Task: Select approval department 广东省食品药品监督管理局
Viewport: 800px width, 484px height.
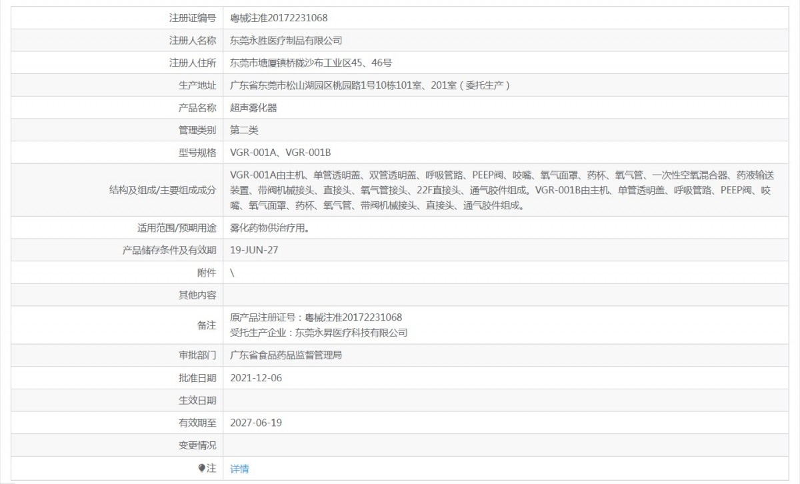Action: coord(286,355)
